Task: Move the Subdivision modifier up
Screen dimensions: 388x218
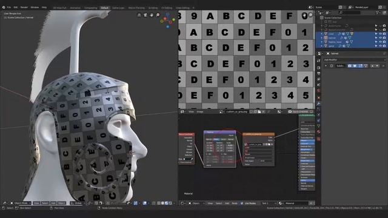Action: click(372, 66)
